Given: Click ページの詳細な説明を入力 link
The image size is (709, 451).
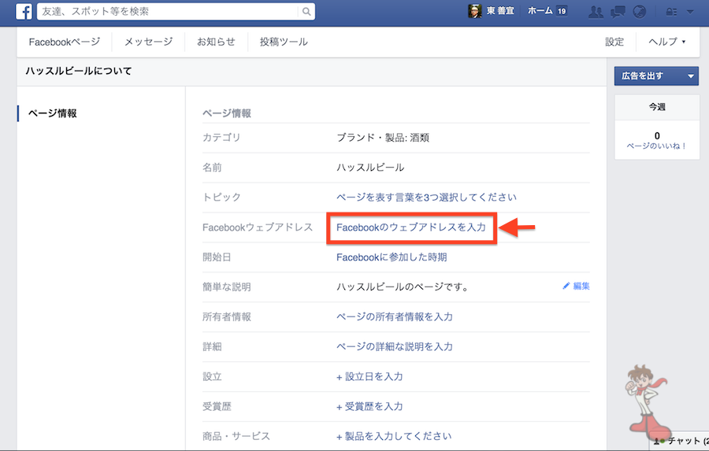Looking at the screenshot, I should tap(395, 346).
